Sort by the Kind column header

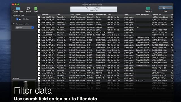click(58, 15)
